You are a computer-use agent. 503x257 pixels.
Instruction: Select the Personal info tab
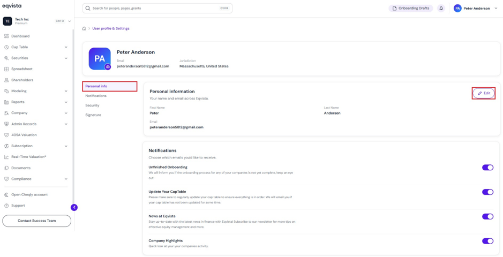(110, 86)
